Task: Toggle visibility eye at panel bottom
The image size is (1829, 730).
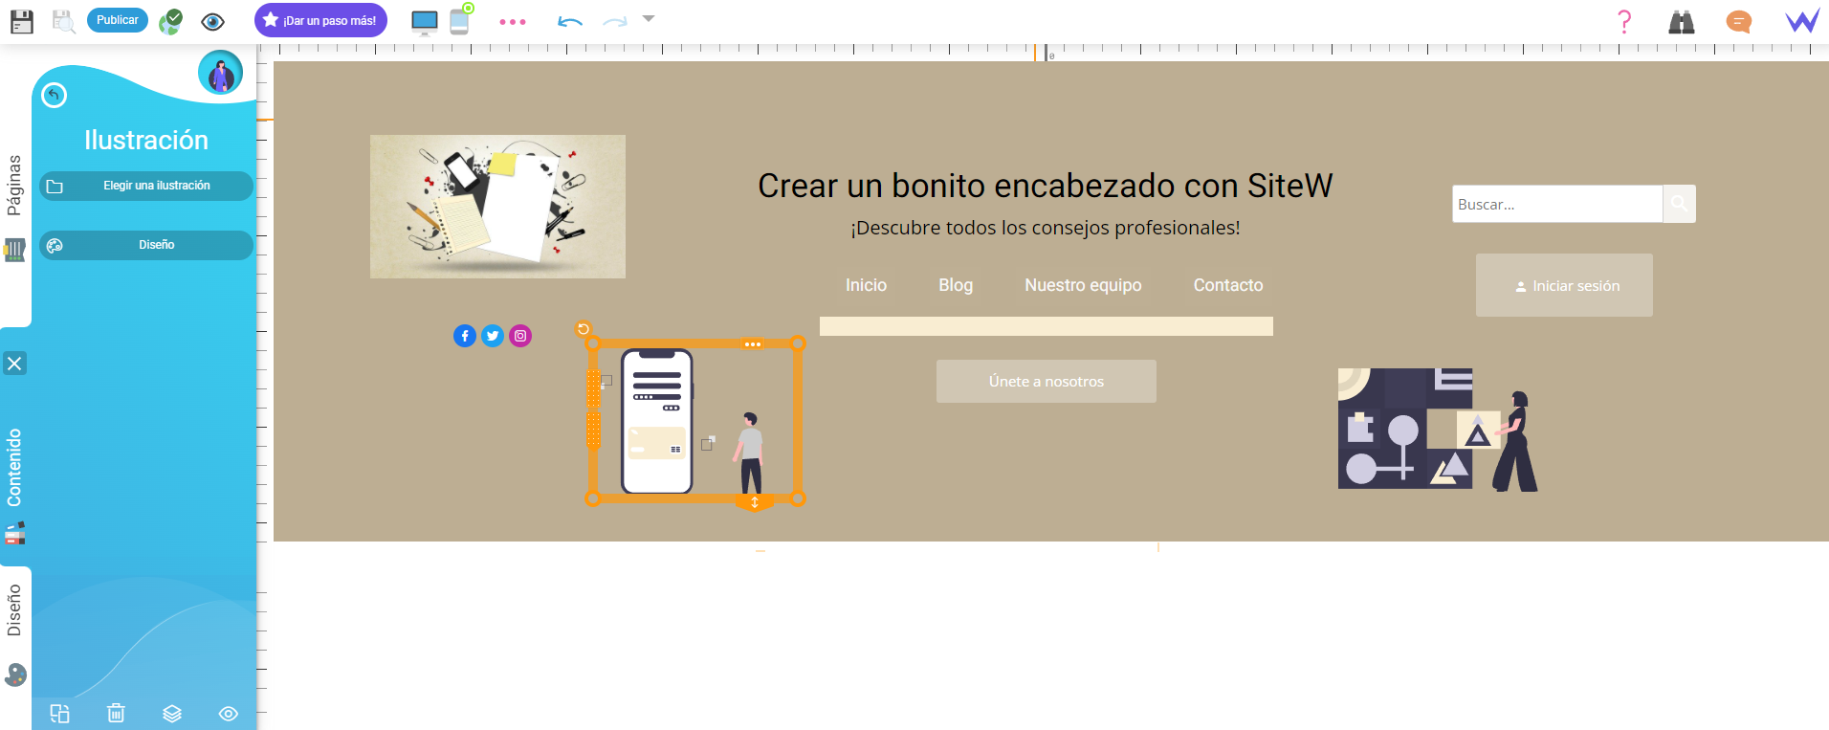Action: pos(229,714)
